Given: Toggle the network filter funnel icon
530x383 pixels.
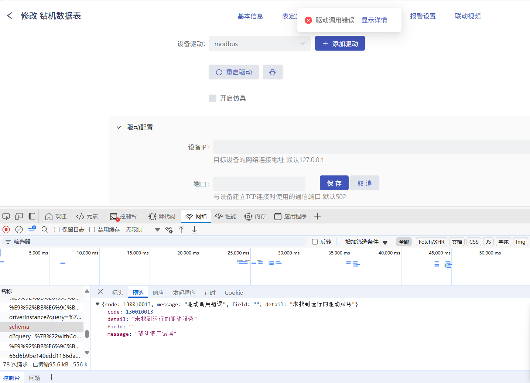Looking at the screenshot, I should pyautogui.click(x=32, y=229).
